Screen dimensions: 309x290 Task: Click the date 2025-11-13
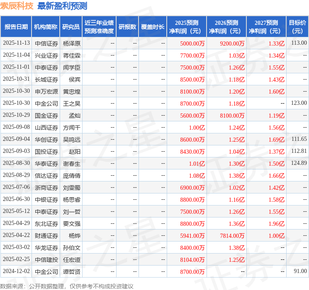pyautogui.click(x=16, y=43)
